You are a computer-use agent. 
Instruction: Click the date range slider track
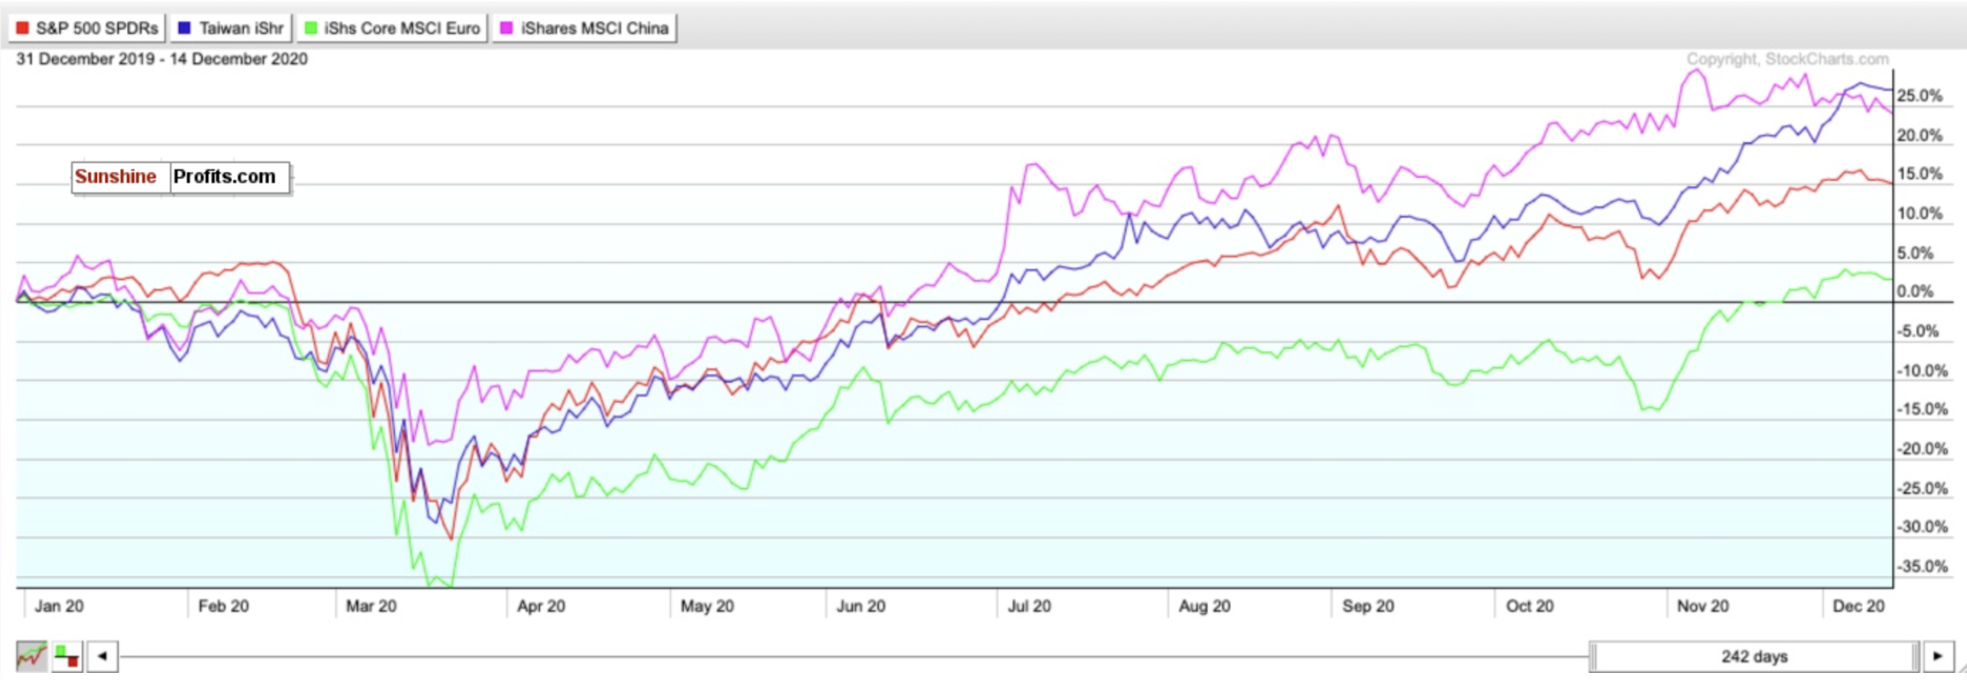coord(854,656)
